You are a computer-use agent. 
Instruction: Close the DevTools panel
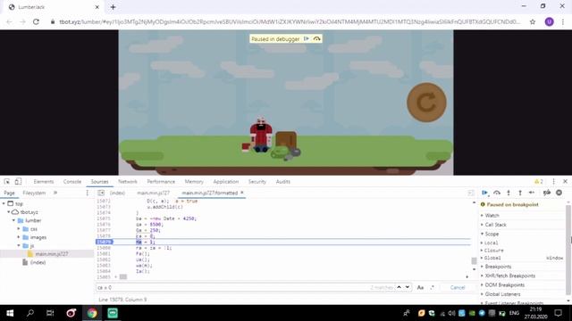tap(565, 181)
